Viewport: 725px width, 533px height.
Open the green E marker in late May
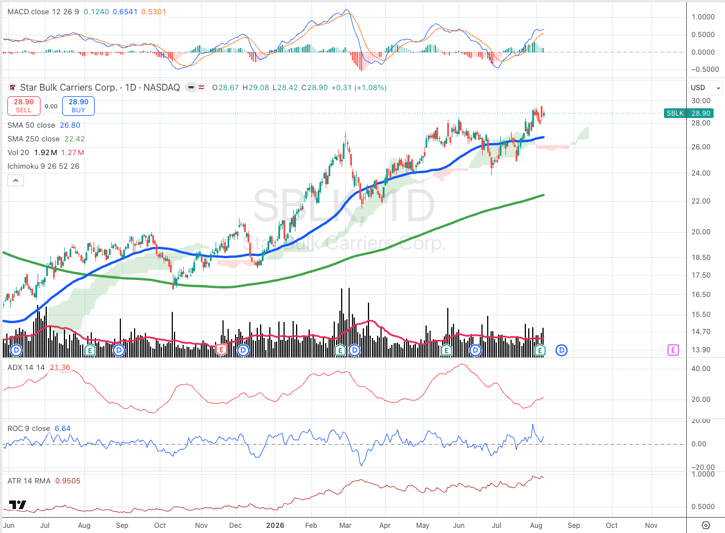coord(447,349)
